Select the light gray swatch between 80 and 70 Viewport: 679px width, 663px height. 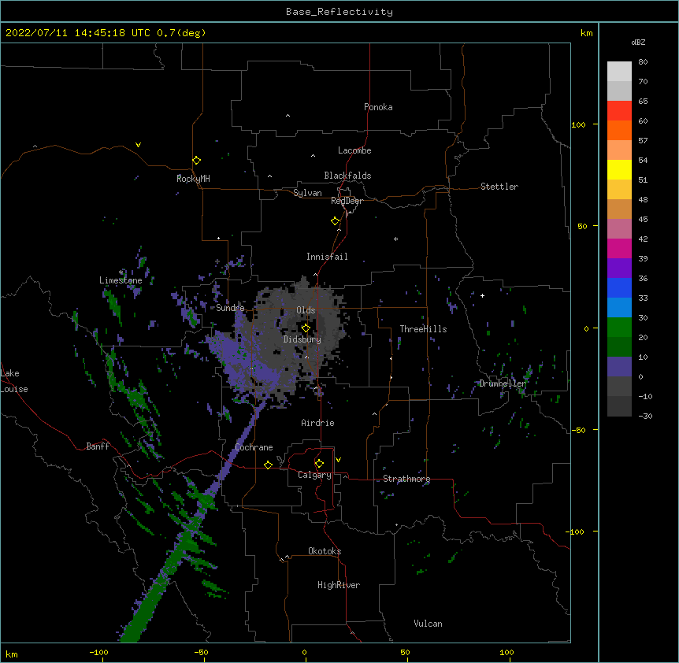pos(619,72)
